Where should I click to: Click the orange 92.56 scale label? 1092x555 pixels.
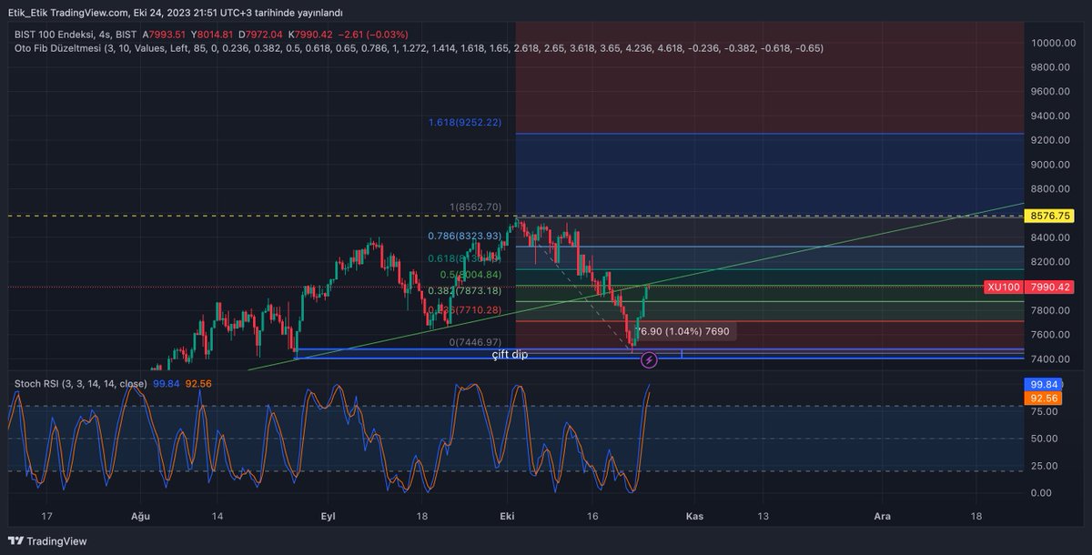pyautogui.click(x=1044, y=398)
